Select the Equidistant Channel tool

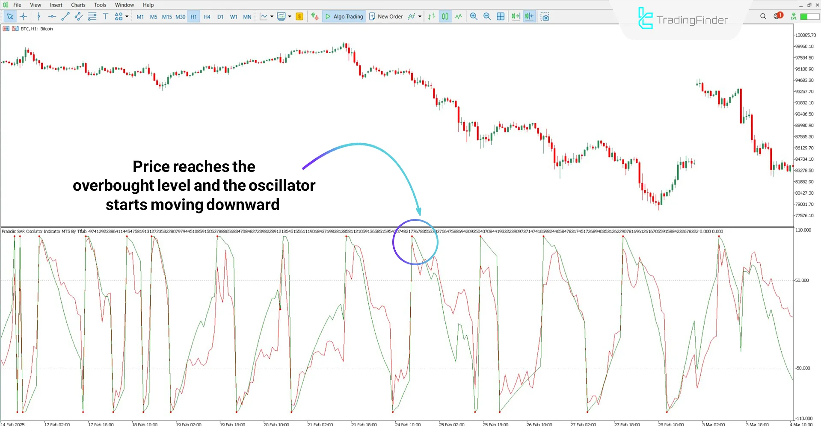point(78,16)
